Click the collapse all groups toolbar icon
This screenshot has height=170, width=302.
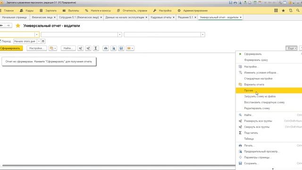88,48
